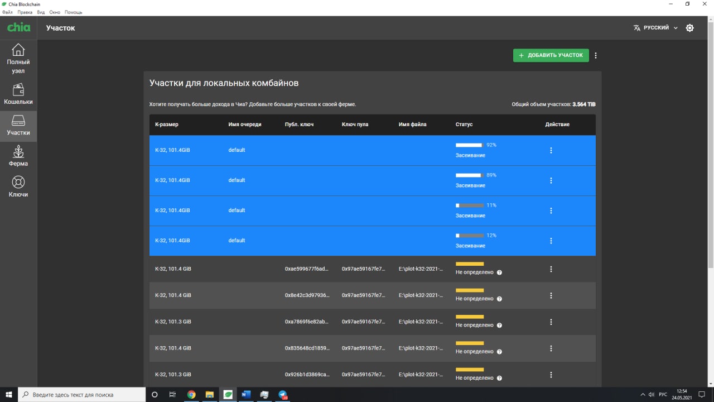
Task: Open the Полный узел (Full Node) section
Action: 18,59
